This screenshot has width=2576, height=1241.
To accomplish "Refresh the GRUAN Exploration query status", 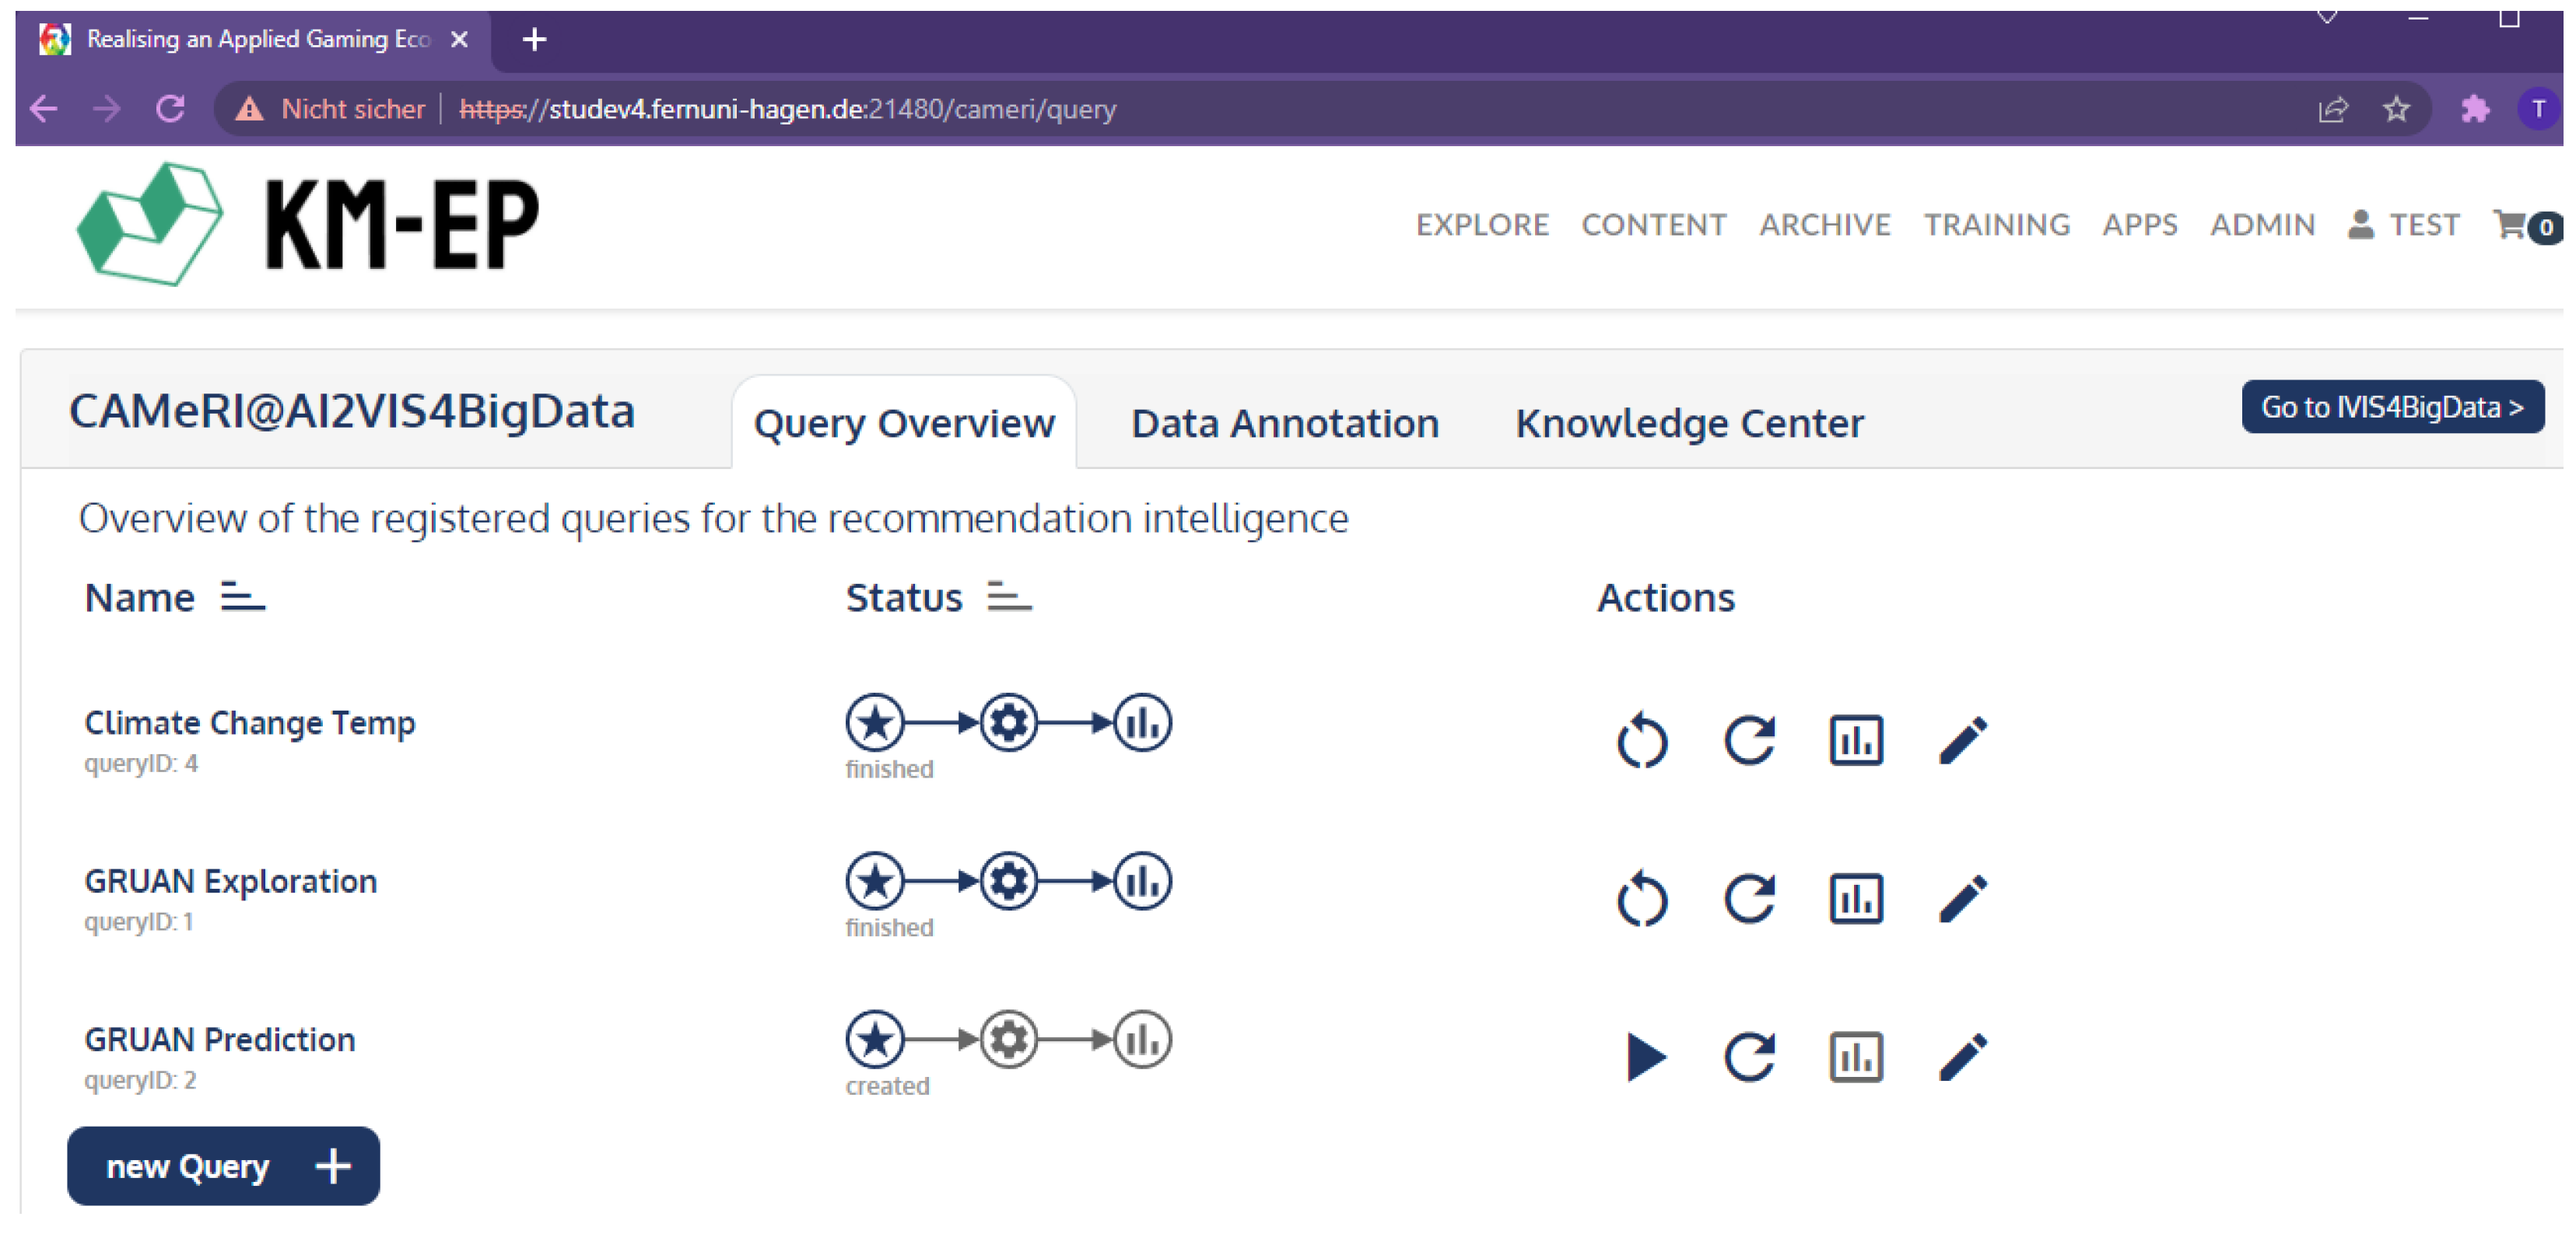I will click(1749, 898).
